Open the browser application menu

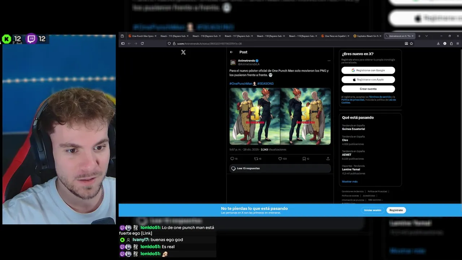click(458, 43)
